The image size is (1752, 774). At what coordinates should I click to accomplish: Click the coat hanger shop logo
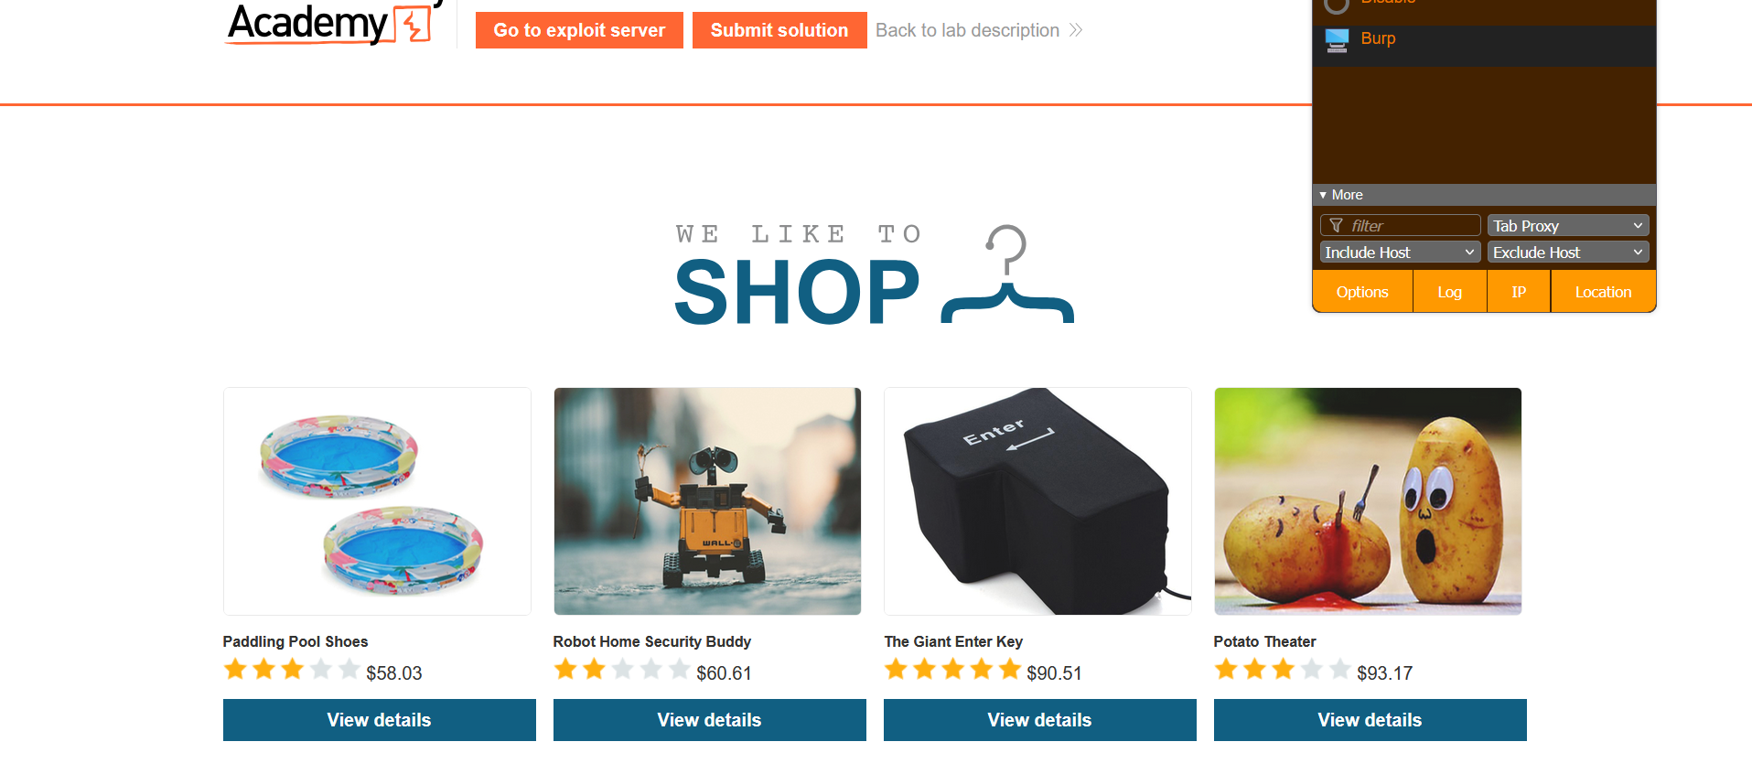coord(1007,274)
